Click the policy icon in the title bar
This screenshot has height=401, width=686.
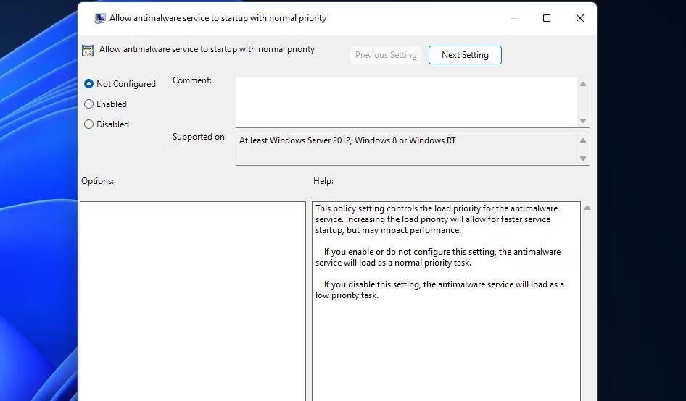[x=100, y=18]
